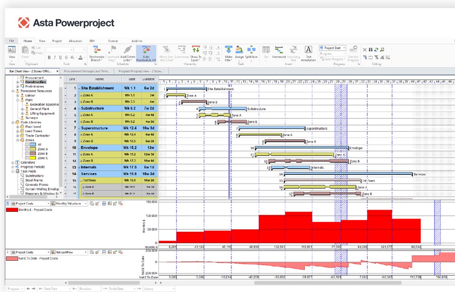
Task: Toggle Bold formatting
Action: pos(49,57)
